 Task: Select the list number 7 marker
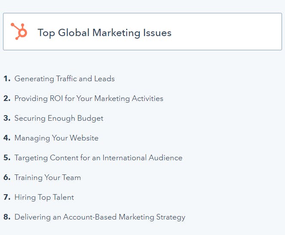coord(6,197)
